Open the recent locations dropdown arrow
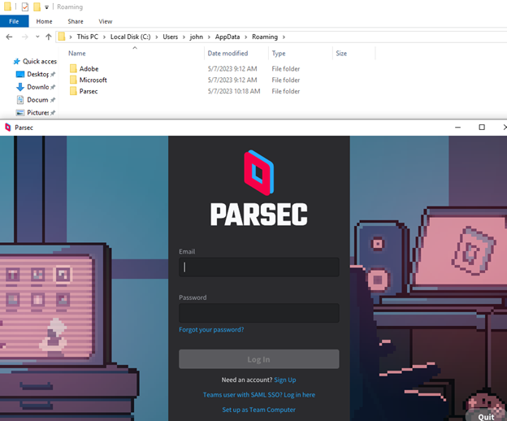This screenshot has height=421, width=507. 37,37
